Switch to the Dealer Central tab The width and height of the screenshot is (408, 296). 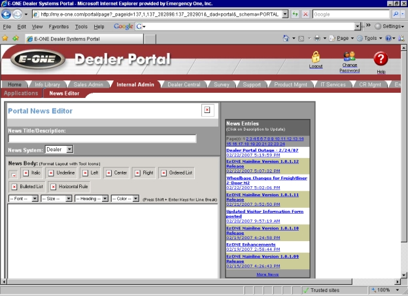[x=184, y=84]
